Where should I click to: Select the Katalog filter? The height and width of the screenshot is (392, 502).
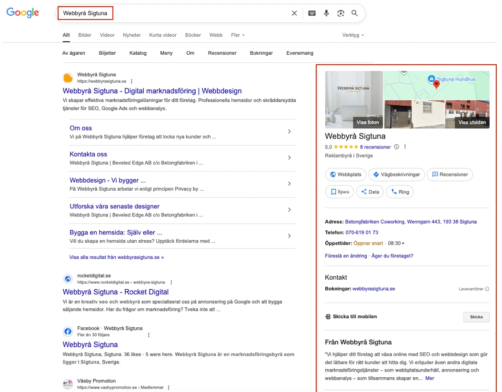tap(138, 53)
